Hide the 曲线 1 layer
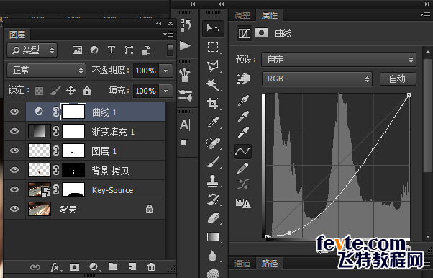This screenshot has height=278, width=433. tap(14, 112)
